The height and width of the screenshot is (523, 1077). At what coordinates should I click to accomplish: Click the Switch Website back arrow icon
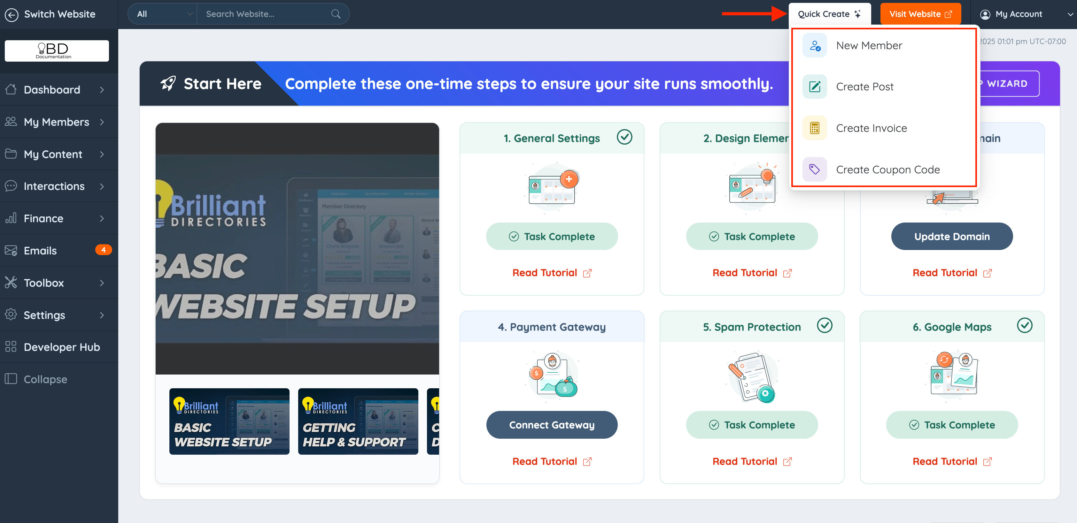11,15
